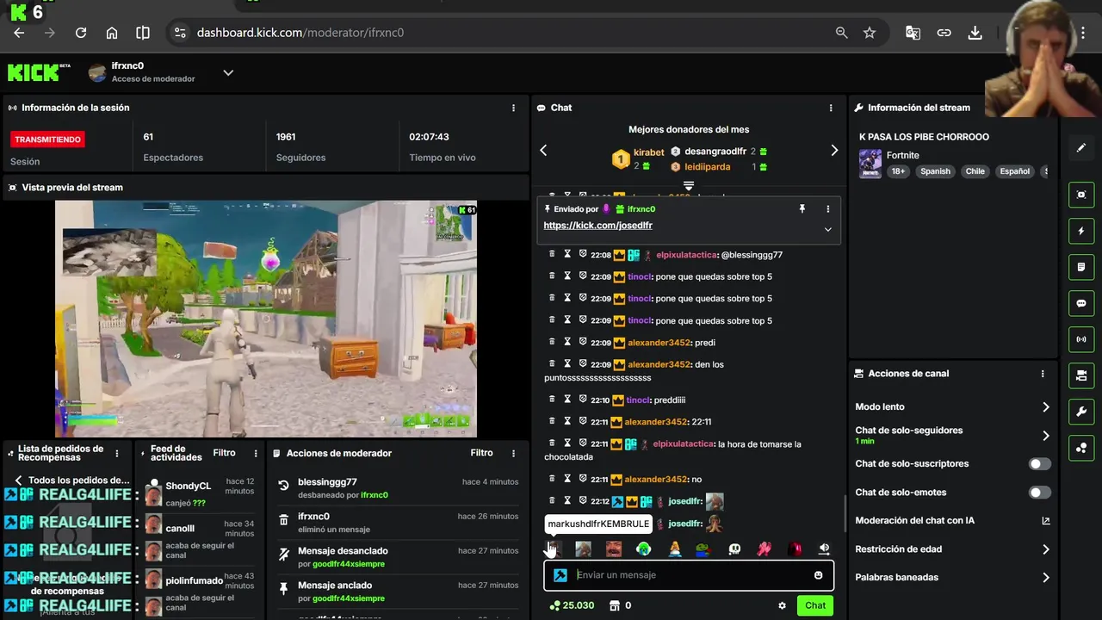
Task: Show next top donors with right arrow
Action: [833, 151]
